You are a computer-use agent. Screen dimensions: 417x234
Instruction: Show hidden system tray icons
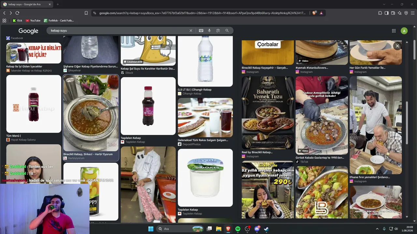[x=377, y=229]
